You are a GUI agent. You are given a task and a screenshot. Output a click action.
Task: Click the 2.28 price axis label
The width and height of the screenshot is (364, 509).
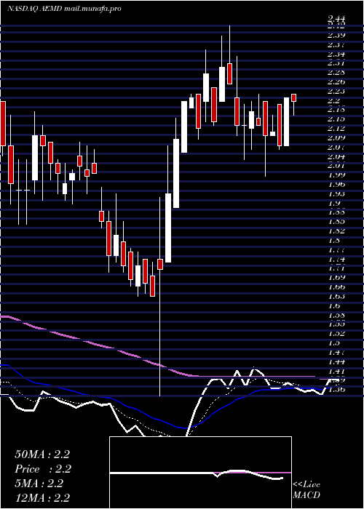tap(336, 72)
